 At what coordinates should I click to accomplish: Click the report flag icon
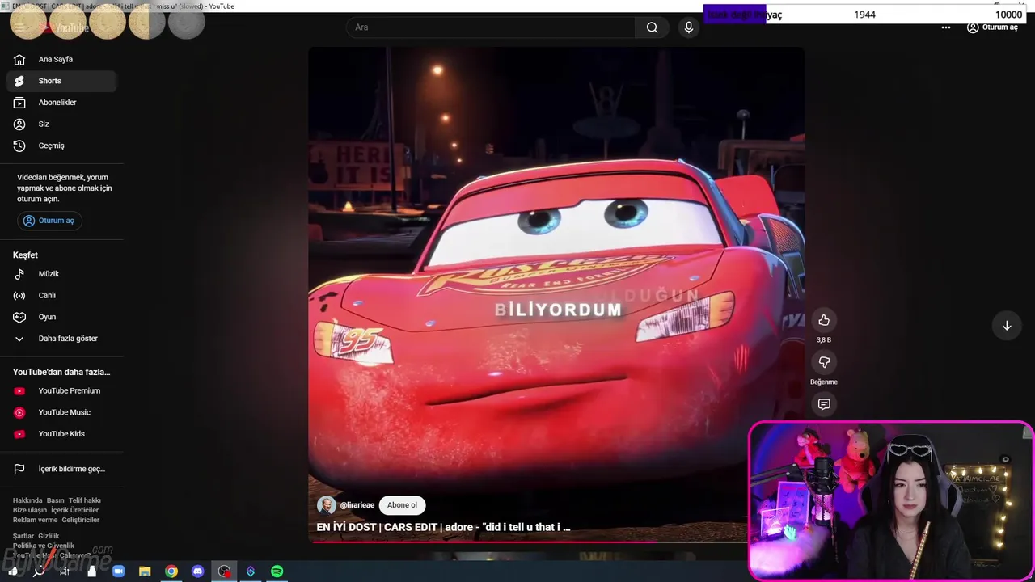(19, 469)
